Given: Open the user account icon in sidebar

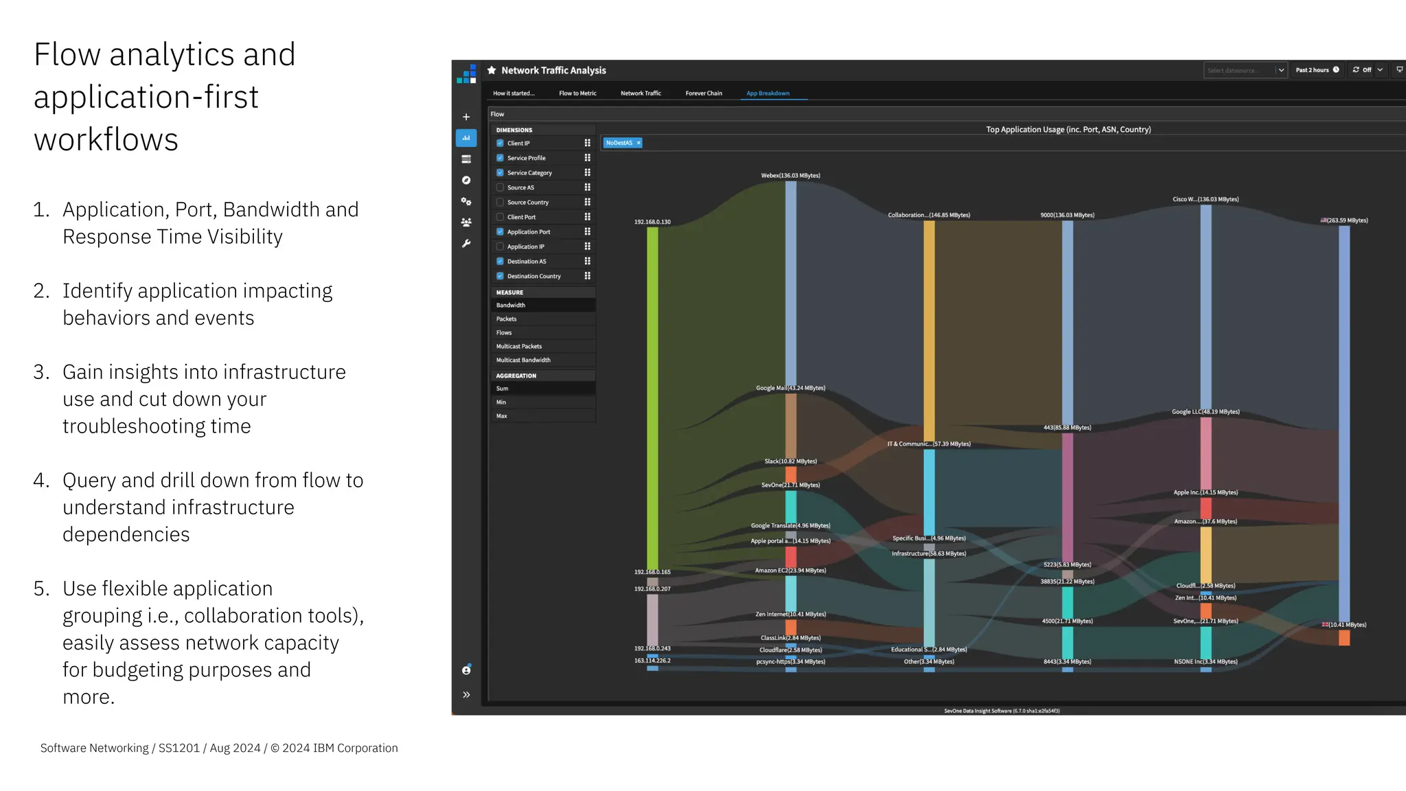Looking at the screenshot, I should click(466, 669).
